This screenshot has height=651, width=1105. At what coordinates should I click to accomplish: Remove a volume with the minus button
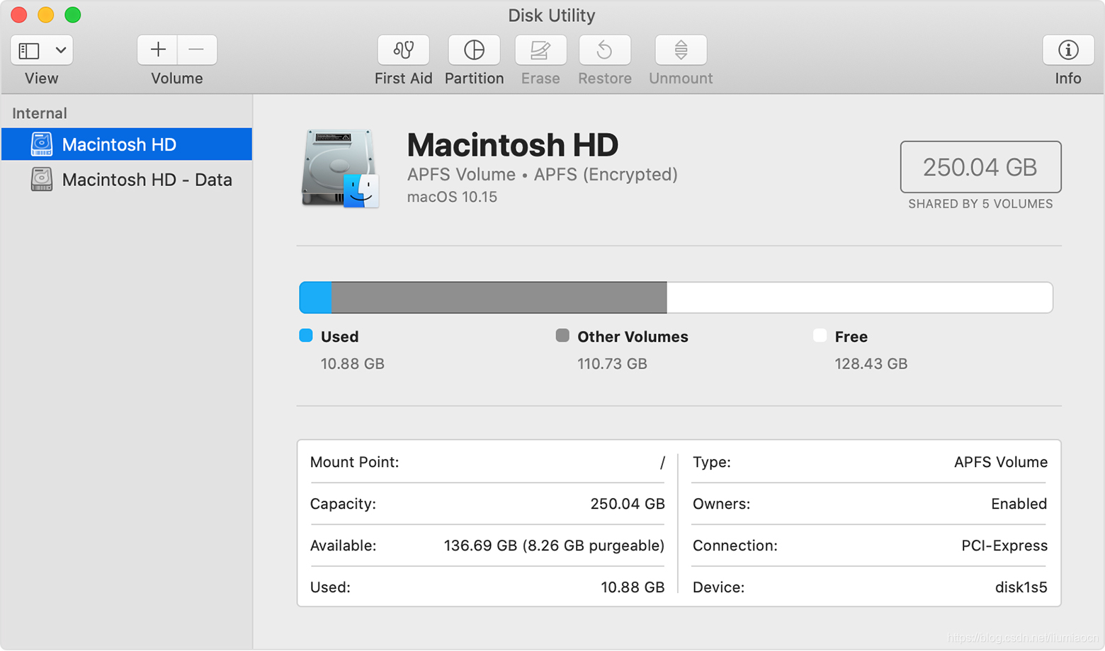point(196,50)
